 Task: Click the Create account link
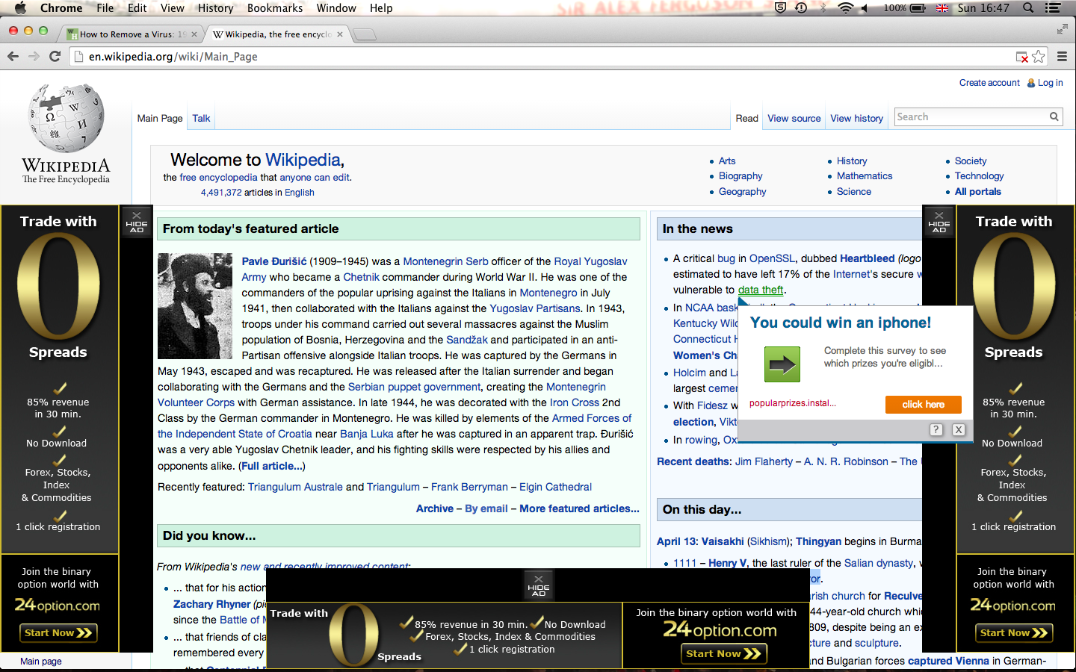point(989,83)
